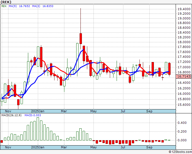The image size is (192, 154).
Task: Open the 12Stocks.com watermark link
Action: [180, 152]
